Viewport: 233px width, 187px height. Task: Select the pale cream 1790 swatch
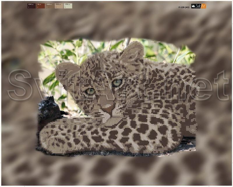[x=68, y=6]
